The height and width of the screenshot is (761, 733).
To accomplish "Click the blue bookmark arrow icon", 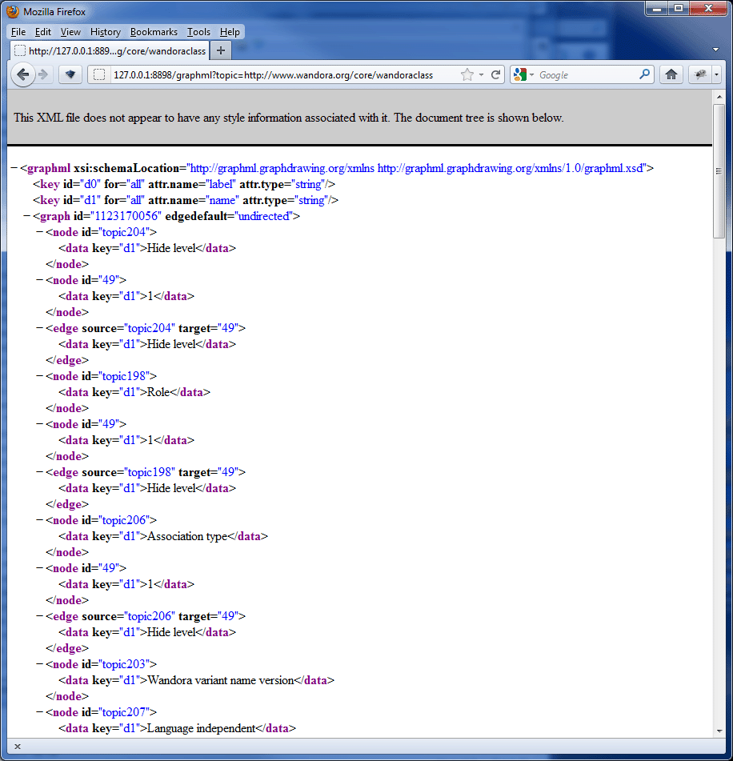I will pos(70,74).
